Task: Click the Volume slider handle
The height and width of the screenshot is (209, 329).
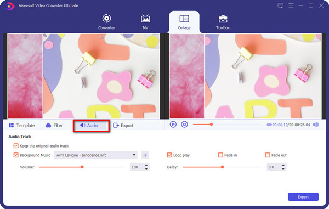Action: click(82, 167)
